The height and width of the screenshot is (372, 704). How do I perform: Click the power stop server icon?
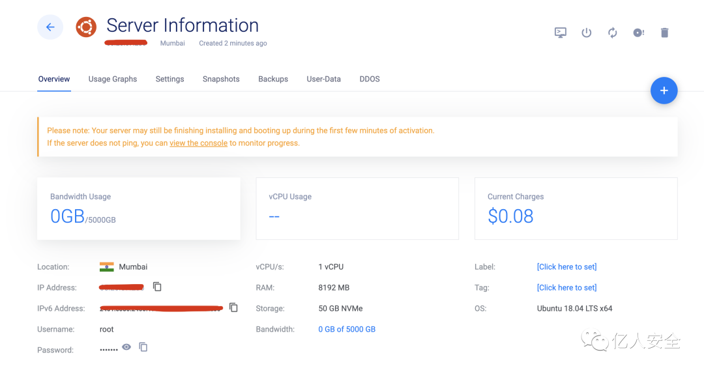point(587,33)
